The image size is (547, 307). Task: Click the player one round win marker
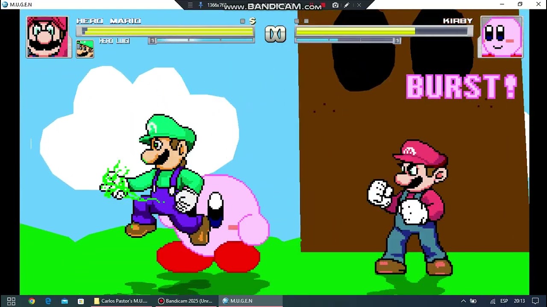(x=253, y=21)
